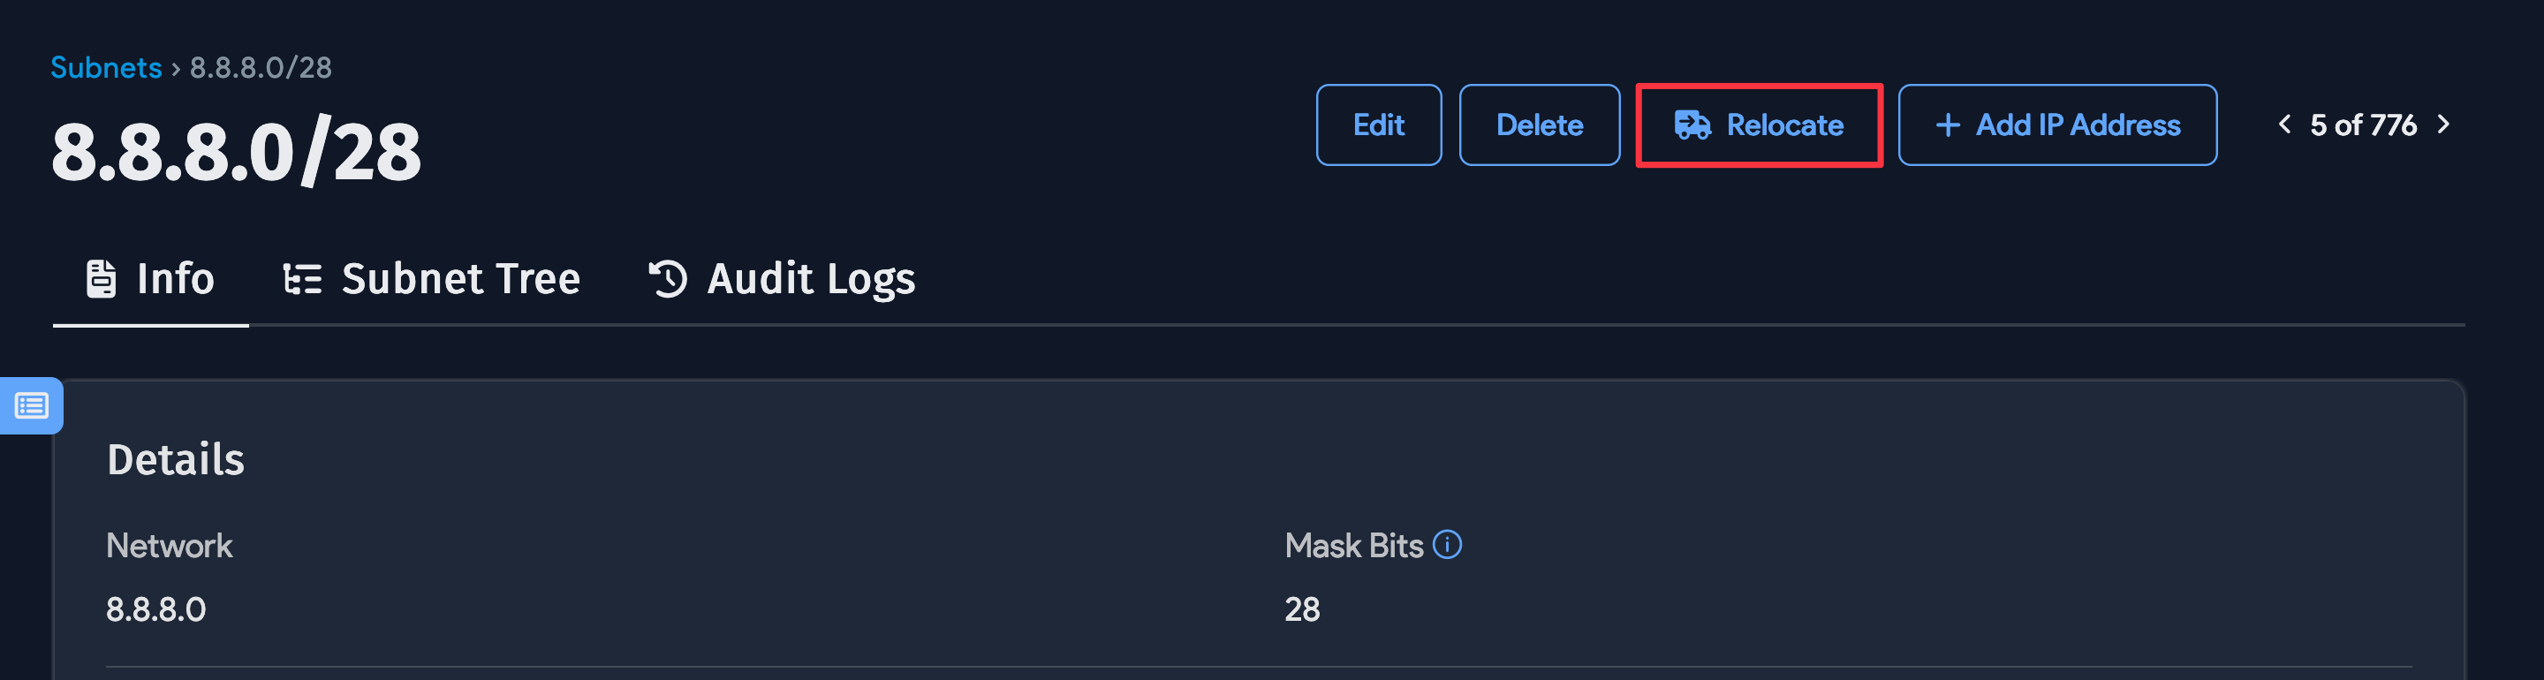Click the Delete subnet button

pyautogui.click(x=1539, y=125)
